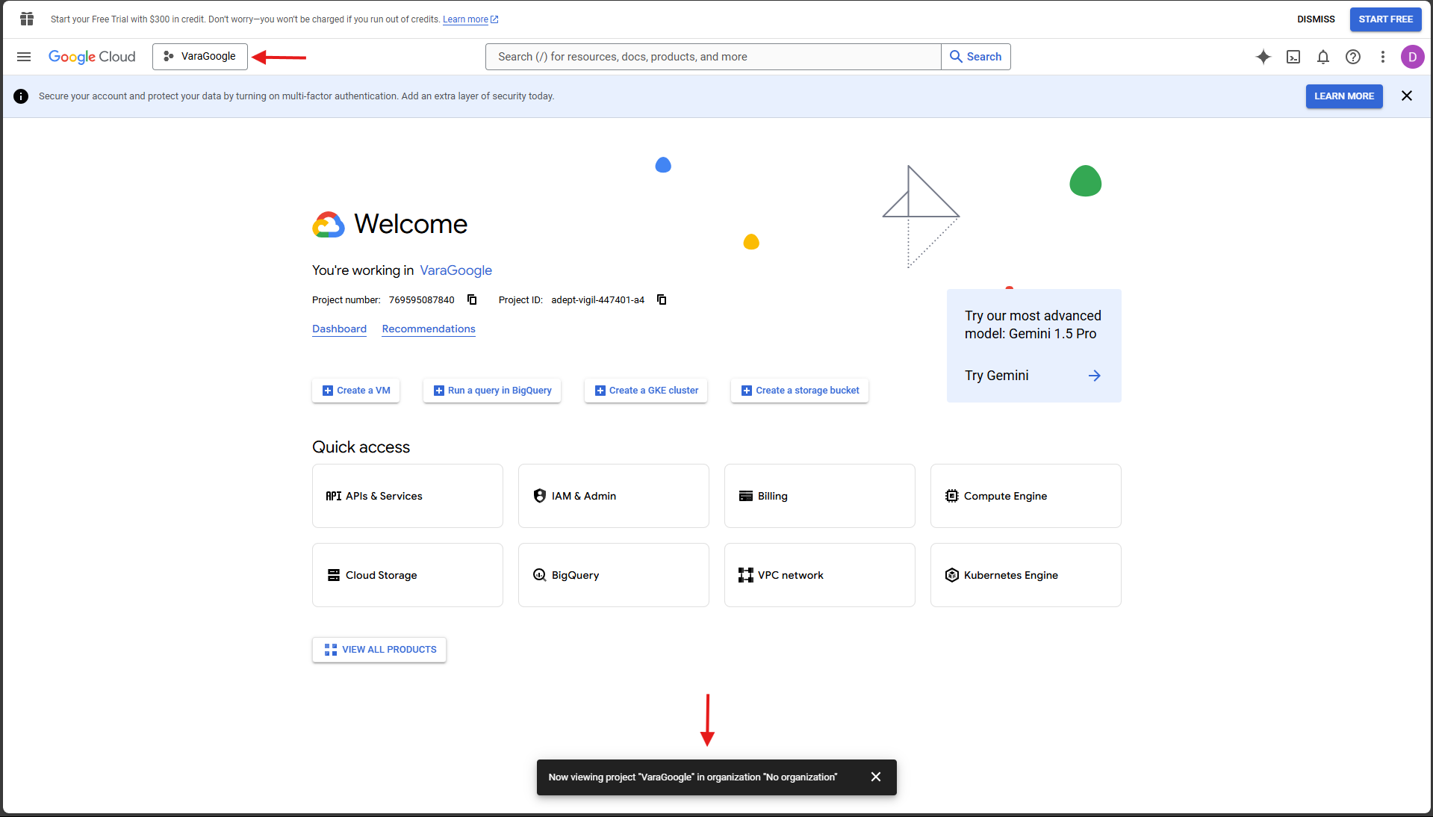Open the Cloud Storage card
1433x817 pixels.
tap(408, 575)
